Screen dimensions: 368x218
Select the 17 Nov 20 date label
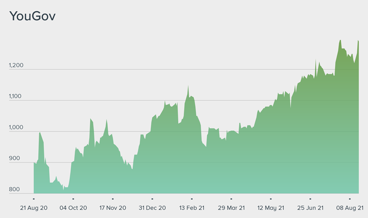[x=113, y=208]
